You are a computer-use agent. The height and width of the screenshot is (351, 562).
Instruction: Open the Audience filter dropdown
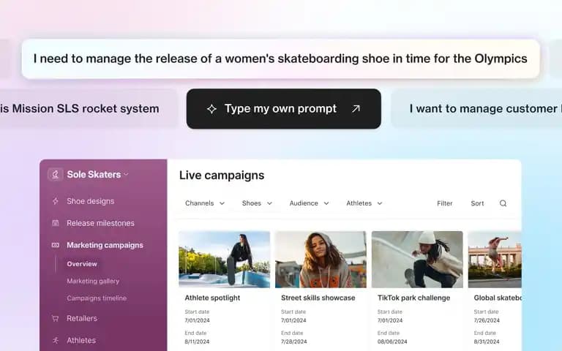(x=309, y=203)
